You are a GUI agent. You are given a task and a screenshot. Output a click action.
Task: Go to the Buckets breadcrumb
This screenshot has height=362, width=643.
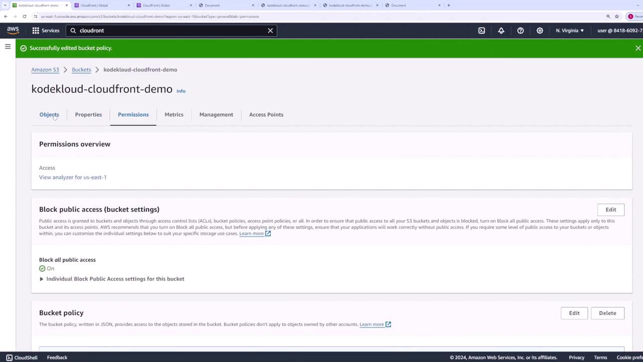coord(81,70)
